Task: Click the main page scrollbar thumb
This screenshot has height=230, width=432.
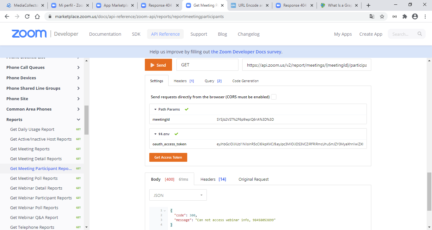Action: (429, 191)
